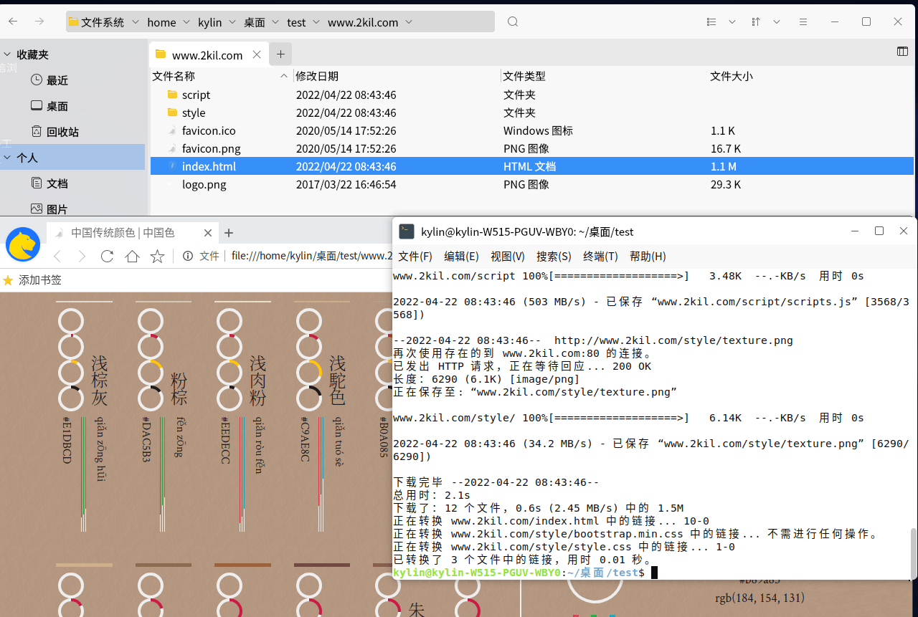Viewport: 918px width, 617px height.
Task: Select the index.html file row
Action: pos(531,166)
